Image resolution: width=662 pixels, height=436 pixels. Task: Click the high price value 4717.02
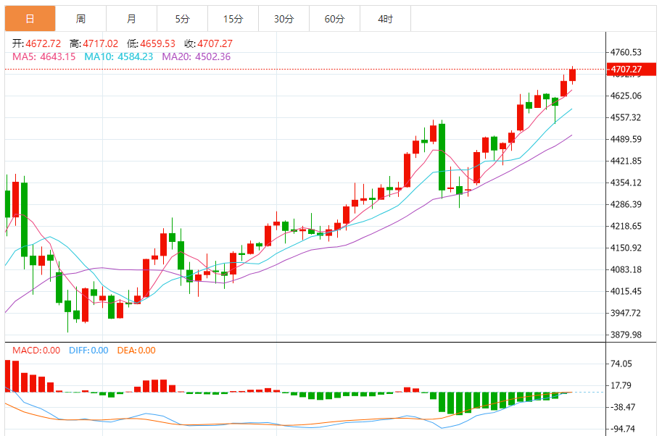click(101, 43)
